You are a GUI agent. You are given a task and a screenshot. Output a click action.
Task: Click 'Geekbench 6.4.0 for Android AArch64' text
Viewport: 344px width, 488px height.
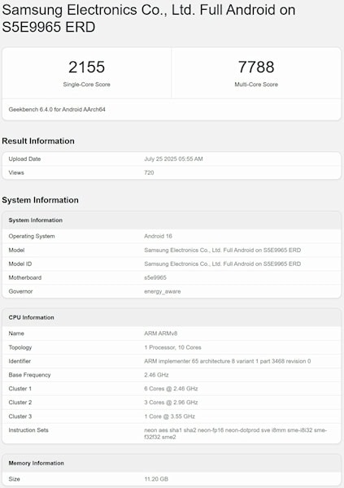pos(57,110)
